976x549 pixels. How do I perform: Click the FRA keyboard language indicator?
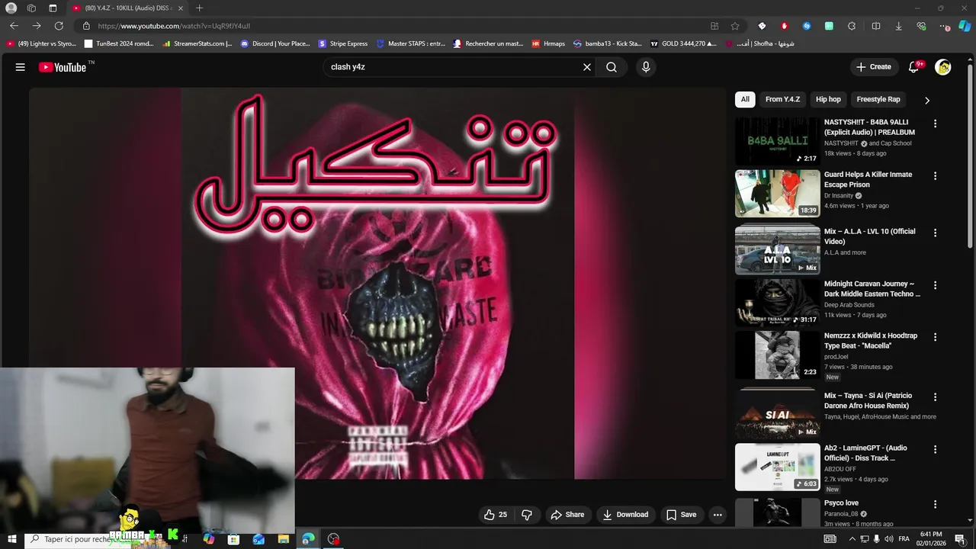tap(904, 539)
